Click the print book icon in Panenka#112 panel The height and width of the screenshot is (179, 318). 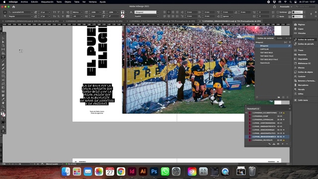pyautogui.click(x=278, y=144)
